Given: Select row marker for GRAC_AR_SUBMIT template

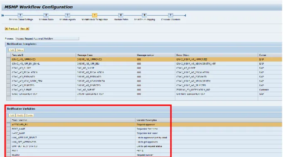Looking at the screenshot, I should pyautogui.click(x=8, y=89).
